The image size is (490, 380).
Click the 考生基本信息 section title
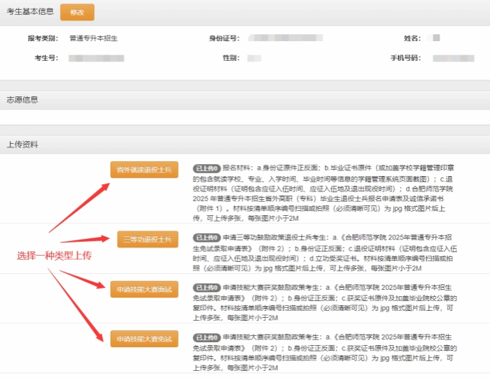(29, 12)
